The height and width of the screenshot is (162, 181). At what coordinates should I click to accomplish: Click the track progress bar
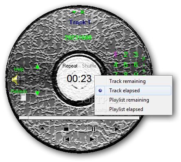coord(79,118)
